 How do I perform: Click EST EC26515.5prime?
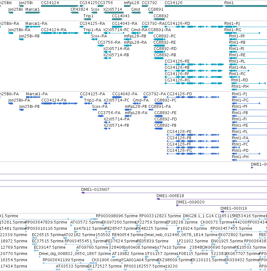pyautogui.click(x=48, y=235)
